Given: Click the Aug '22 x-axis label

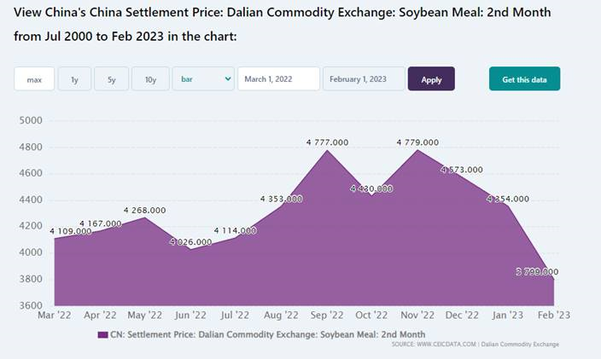Looking at the screenshot, I should point(281,315).
